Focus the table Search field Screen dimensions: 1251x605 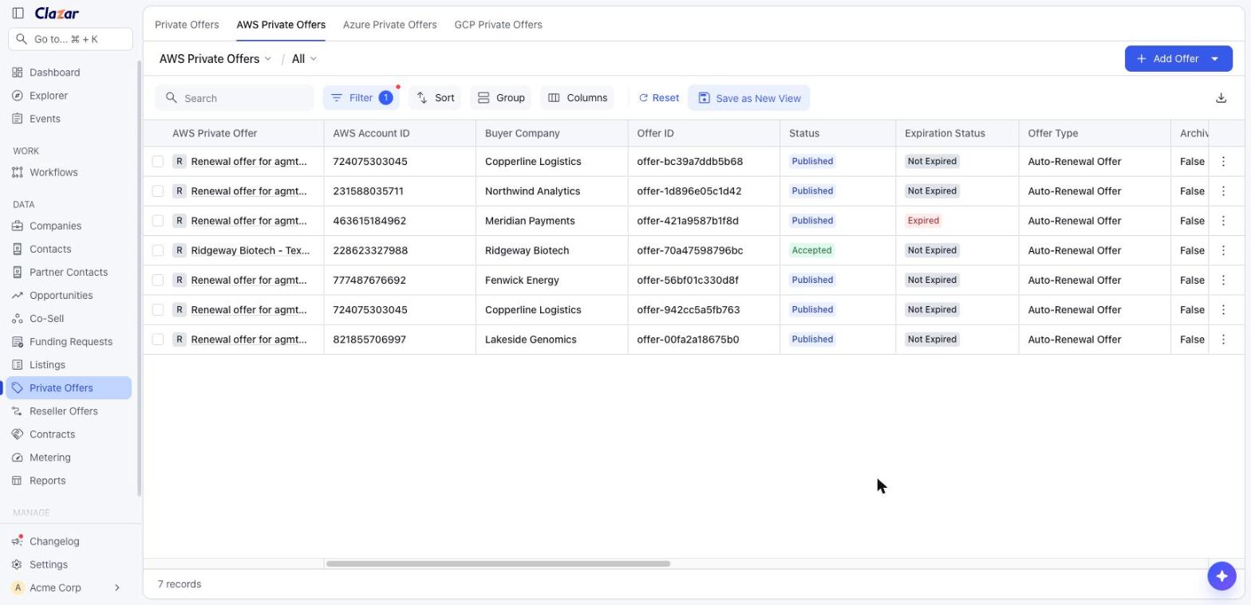click(x=235, y=98)
